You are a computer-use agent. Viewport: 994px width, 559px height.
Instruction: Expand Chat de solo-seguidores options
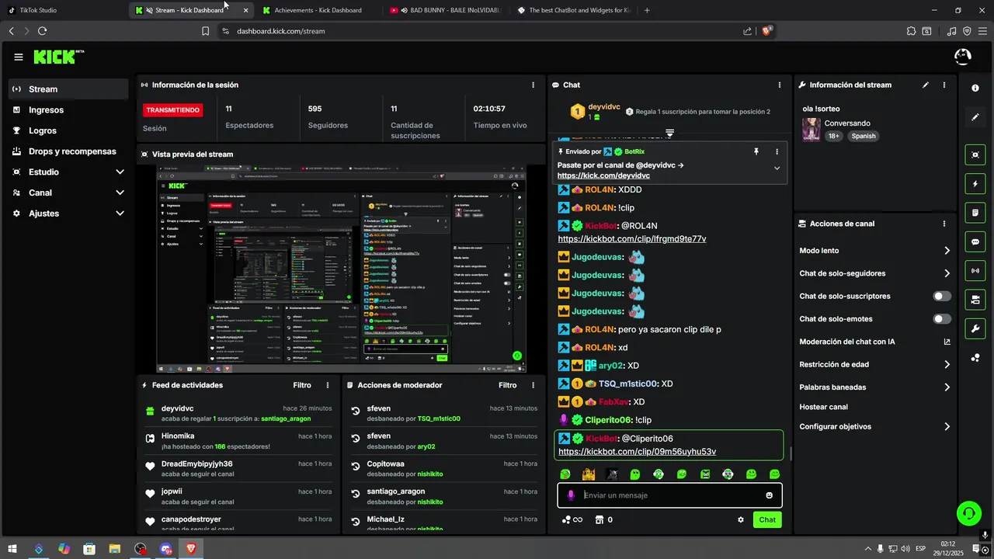click(947, 273)
